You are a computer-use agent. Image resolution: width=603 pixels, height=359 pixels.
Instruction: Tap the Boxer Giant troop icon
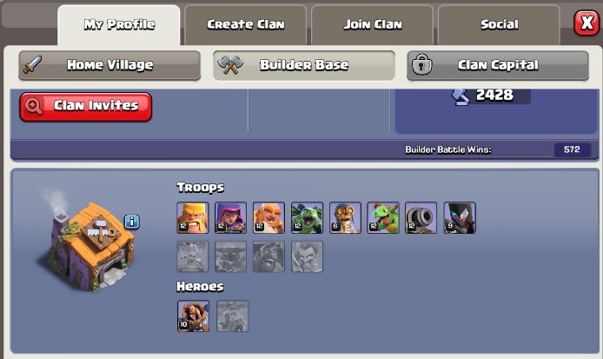click(x=268, y=218)
